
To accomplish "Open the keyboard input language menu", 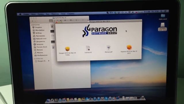I will [x=139, y=12].
